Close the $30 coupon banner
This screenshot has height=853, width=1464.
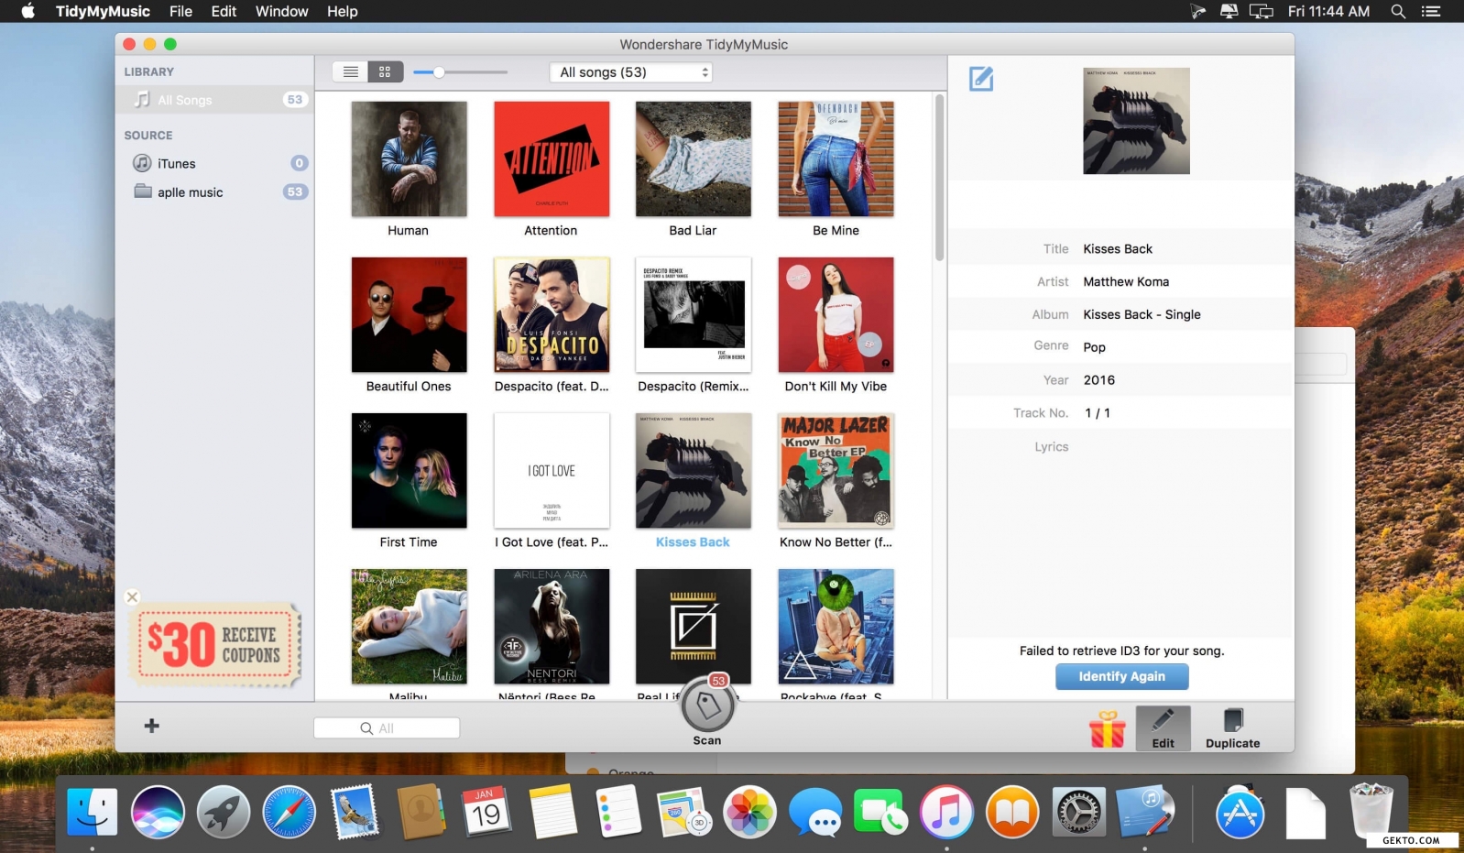(x=132, y=596)
